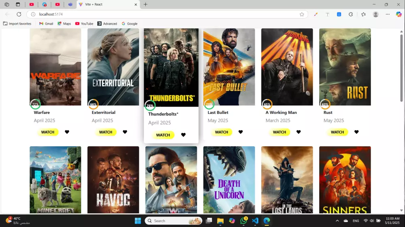Click the Thunderbolts* title text

[163, 114]
